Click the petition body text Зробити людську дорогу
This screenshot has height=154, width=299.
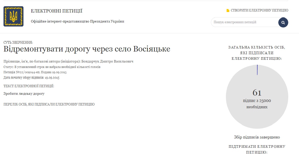click(x=24, y=93)
